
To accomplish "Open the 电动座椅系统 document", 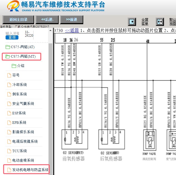I will pyautogui.click(x=23, y=160).
